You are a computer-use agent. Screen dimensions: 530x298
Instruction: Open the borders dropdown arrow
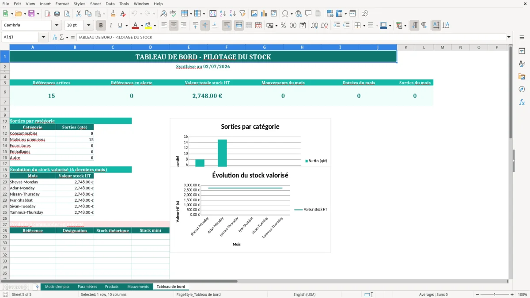click(x=364, y=26)
